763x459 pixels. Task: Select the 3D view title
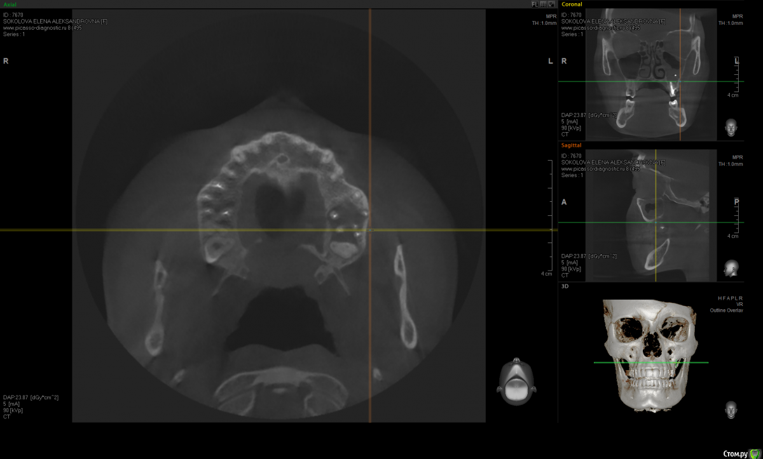coord(565,286)
